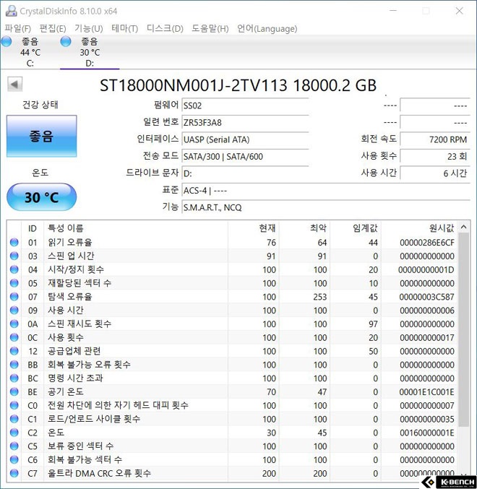477x489 pixels.
Task: Click the transfer mode field SATA/300 | SATA/600
Action: (245, 156)
